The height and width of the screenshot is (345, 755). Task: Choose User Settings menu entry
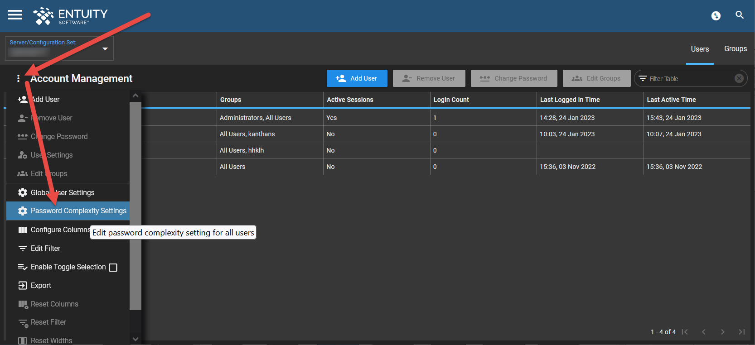coord(68,155)
